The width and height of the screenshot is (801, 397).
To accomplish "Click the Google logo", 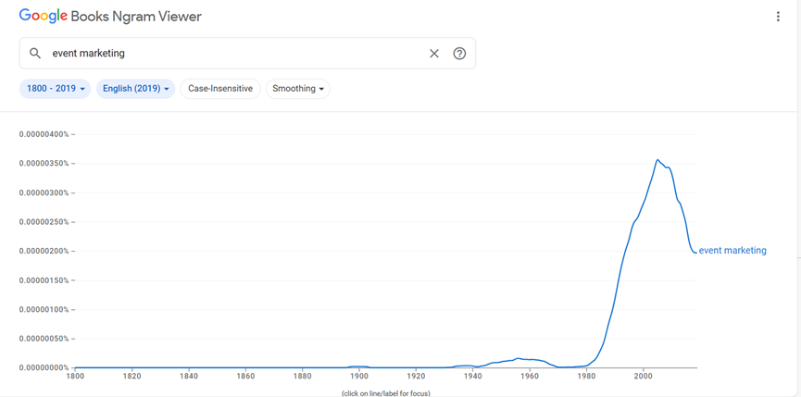I will [44, 17].
